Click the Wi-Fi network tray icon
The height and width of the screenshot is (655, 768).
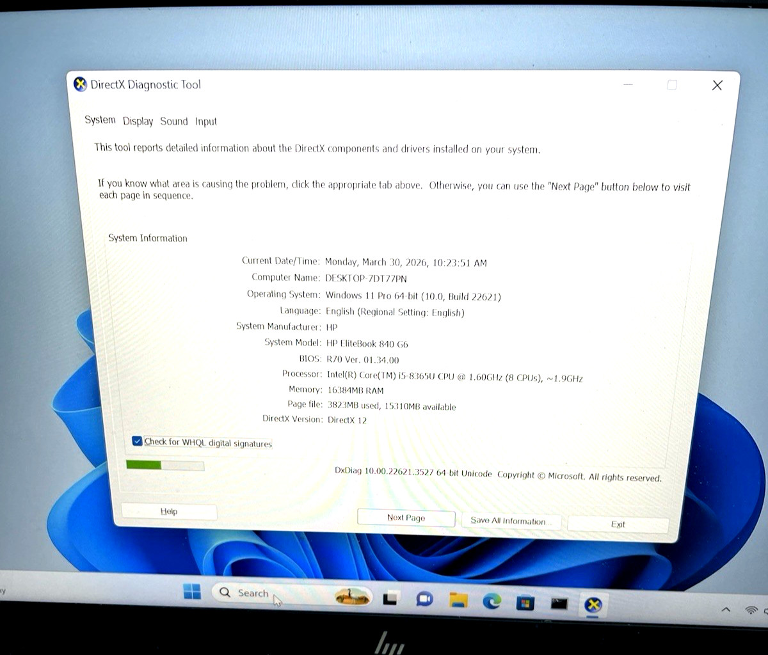[x=751, y=610]
